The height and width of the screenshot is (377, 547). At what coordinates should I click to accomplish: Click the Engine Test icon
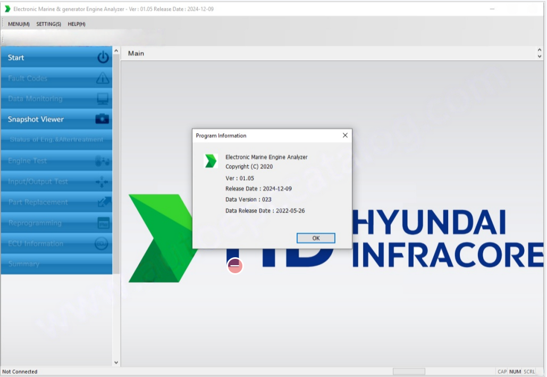[102, 161]
